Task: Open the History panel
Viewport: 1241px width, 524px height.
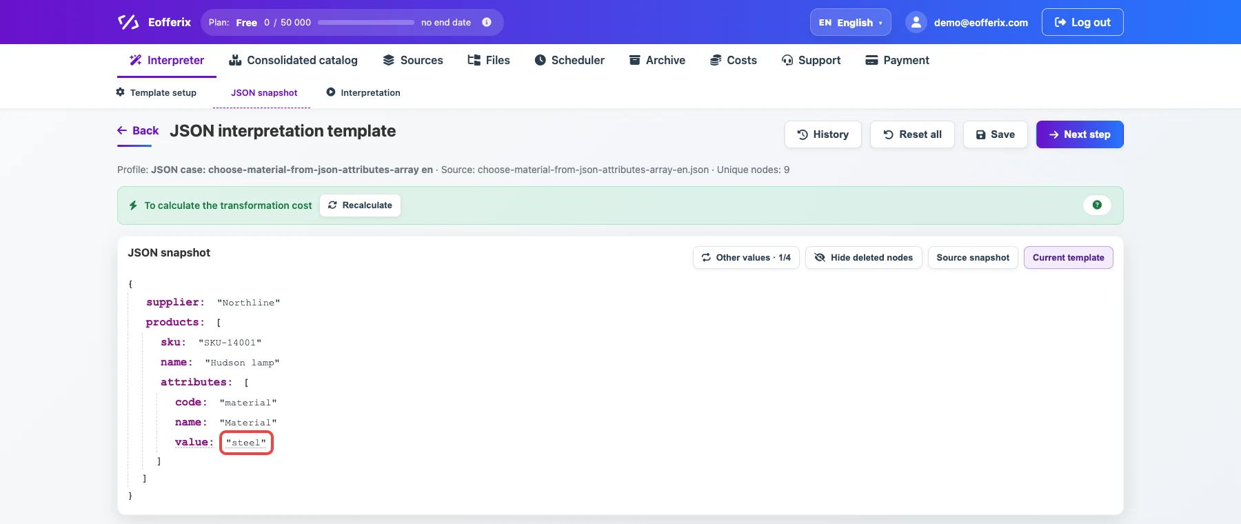Action: tap(823, 134)
